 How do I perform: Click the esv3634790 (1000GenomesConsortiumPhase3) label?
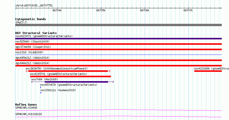tap(57, 68)
